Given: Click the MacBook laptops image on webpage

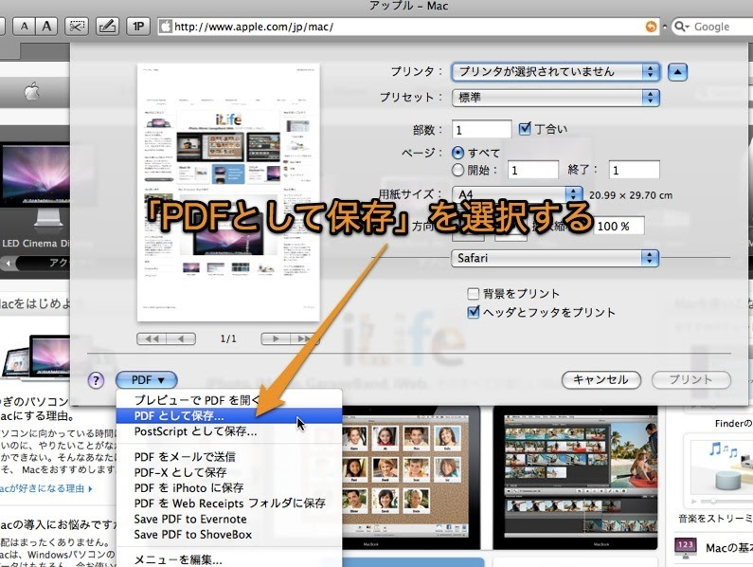Looking at the screenshot, I should pos(36,357).
